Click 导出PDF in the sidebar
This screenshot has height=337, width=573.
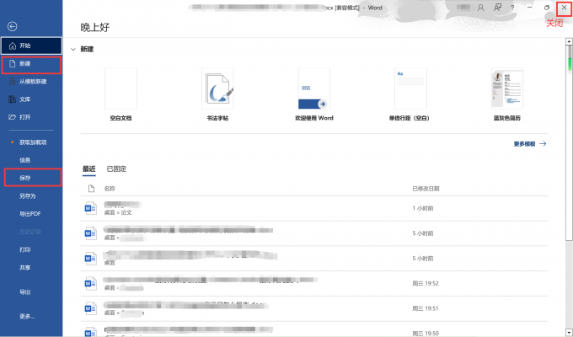31,214
